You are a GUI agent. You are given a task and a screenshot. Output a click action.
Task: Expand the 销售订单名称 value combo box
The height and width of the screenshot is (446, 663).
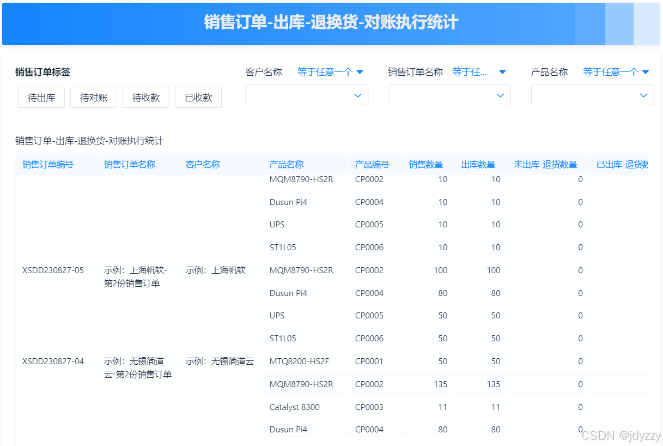[449, 95]
